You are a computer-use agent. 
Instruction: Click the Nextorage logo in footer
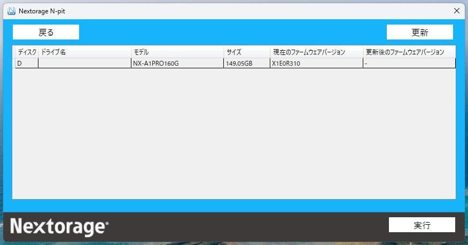(x=59, y=227)
